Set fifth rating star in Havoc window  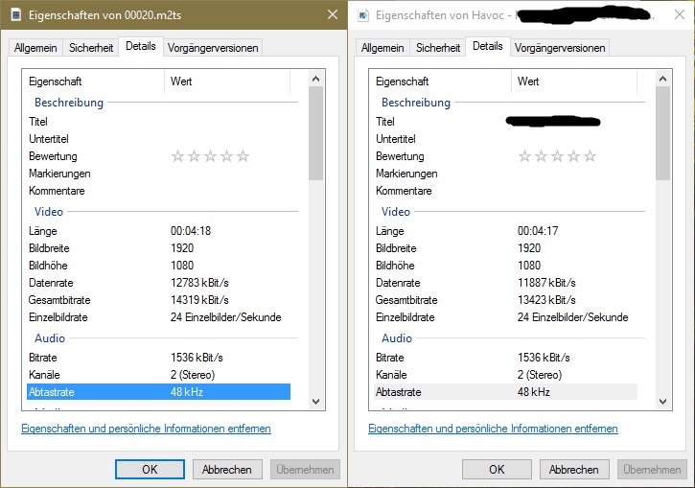[x=590, y=156]
